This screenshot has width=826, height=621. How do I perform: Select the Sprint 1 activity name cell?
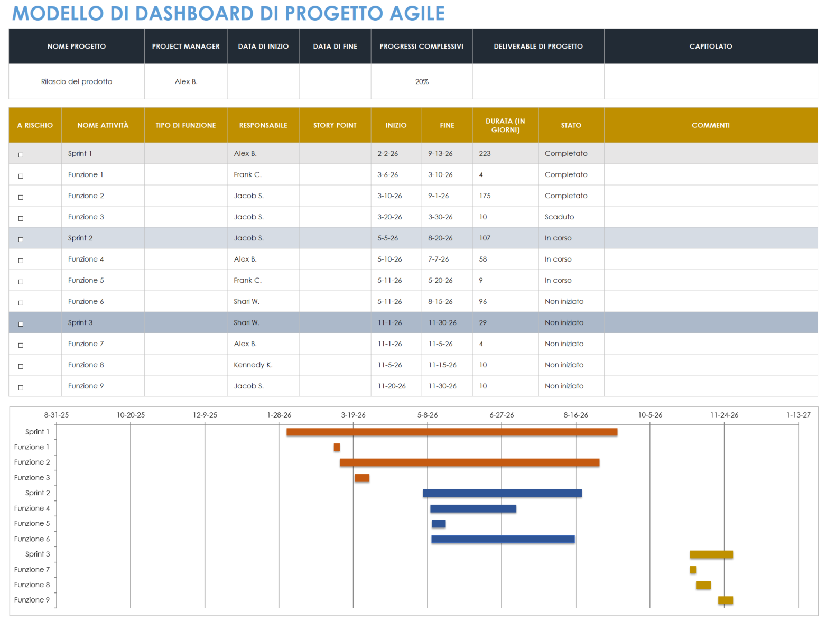click(103, 153)
